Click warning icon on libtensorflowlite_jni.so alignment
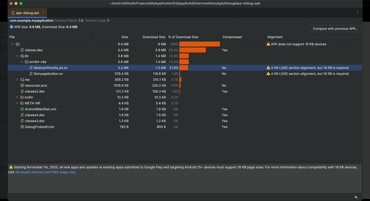Screen dimensions: 370x201 tap(268, 68)
